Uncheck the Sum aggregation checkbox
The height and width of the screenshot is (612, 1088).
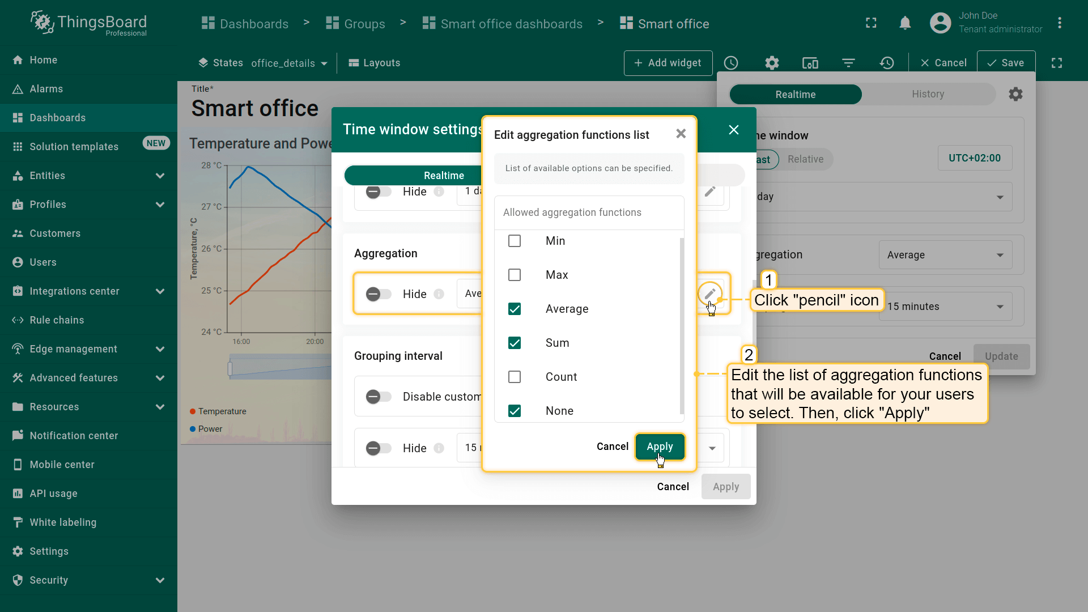[515, 343]
